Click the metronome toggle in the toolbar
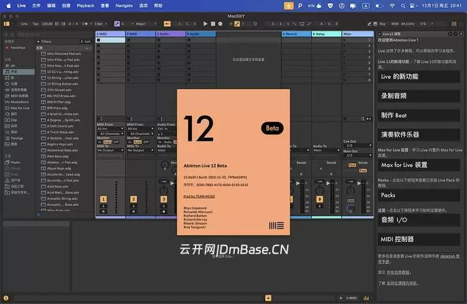 [85, 24]
